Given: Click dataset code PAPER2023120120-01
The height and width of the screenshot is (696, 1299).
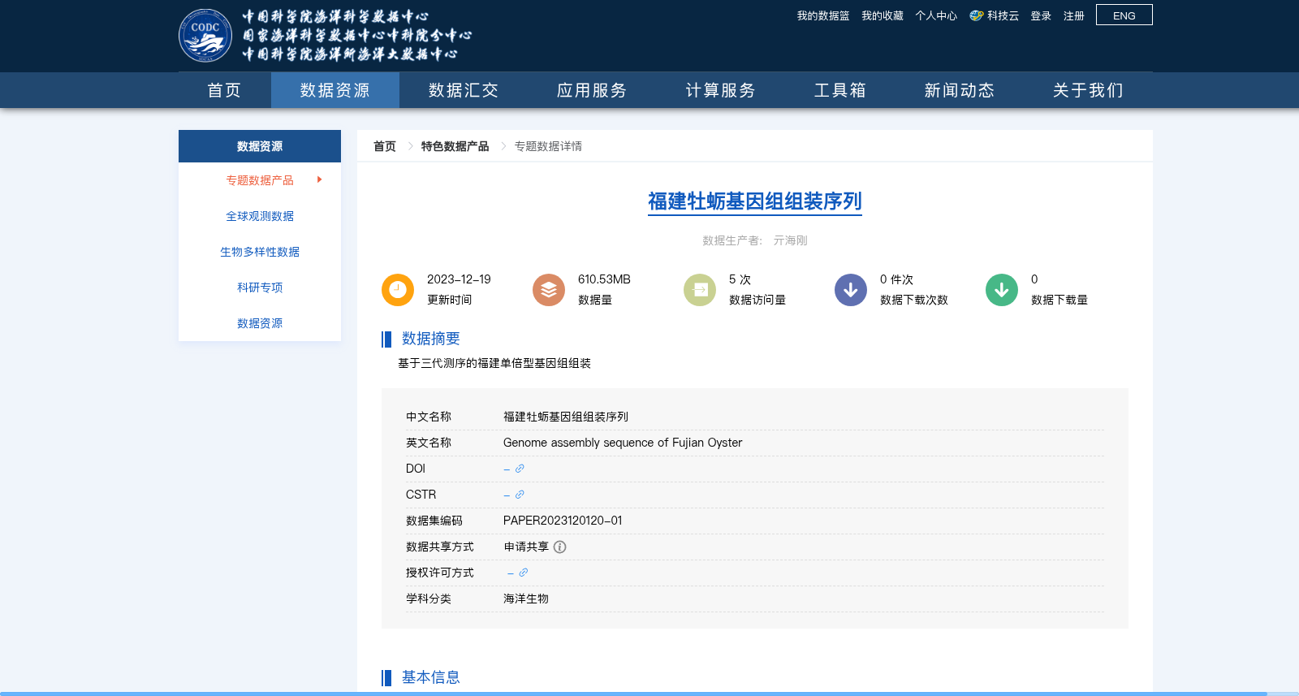Looking at the screenshot, I should (x=563, y=521).
